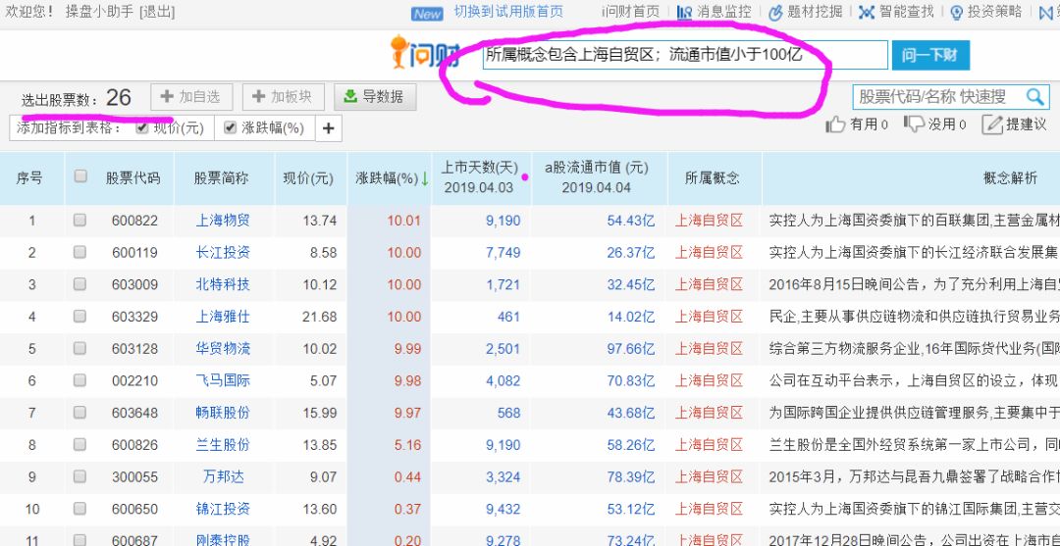Click market value 14.02亿

pyautogui.click(x=631, y=317)
